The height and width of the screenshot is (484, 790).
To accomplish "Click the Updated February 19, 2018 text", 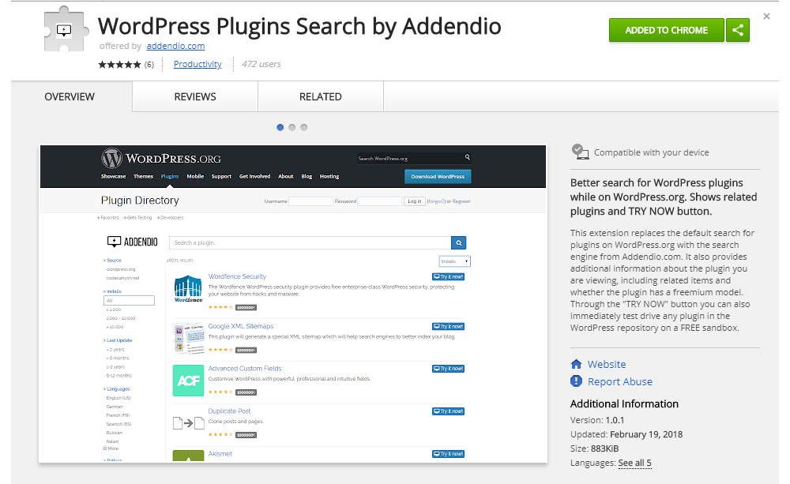I will pyautogui.click(x=626, y=434).
